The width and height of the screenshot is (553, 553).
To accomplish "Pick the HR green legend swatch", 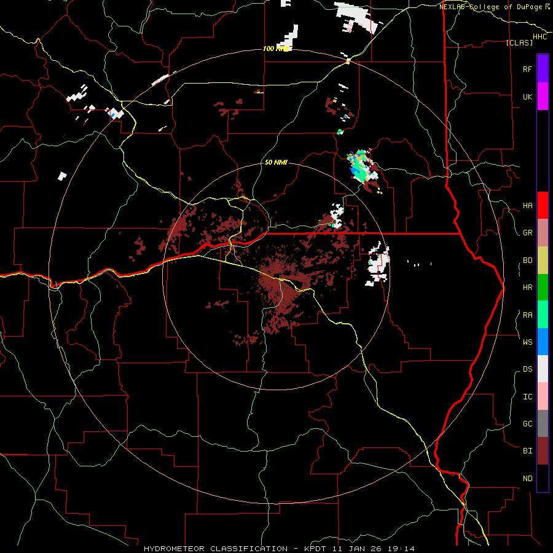I will [543, 288].
